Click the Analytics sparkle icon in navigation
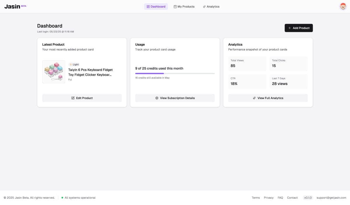The height and width of the screenshot is (205, 350). [204, 7]
